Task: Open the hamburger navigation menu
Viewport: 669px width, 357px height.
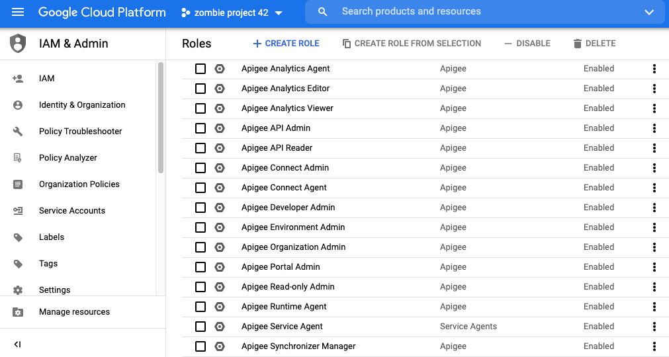Action: [x=18, y=13]
